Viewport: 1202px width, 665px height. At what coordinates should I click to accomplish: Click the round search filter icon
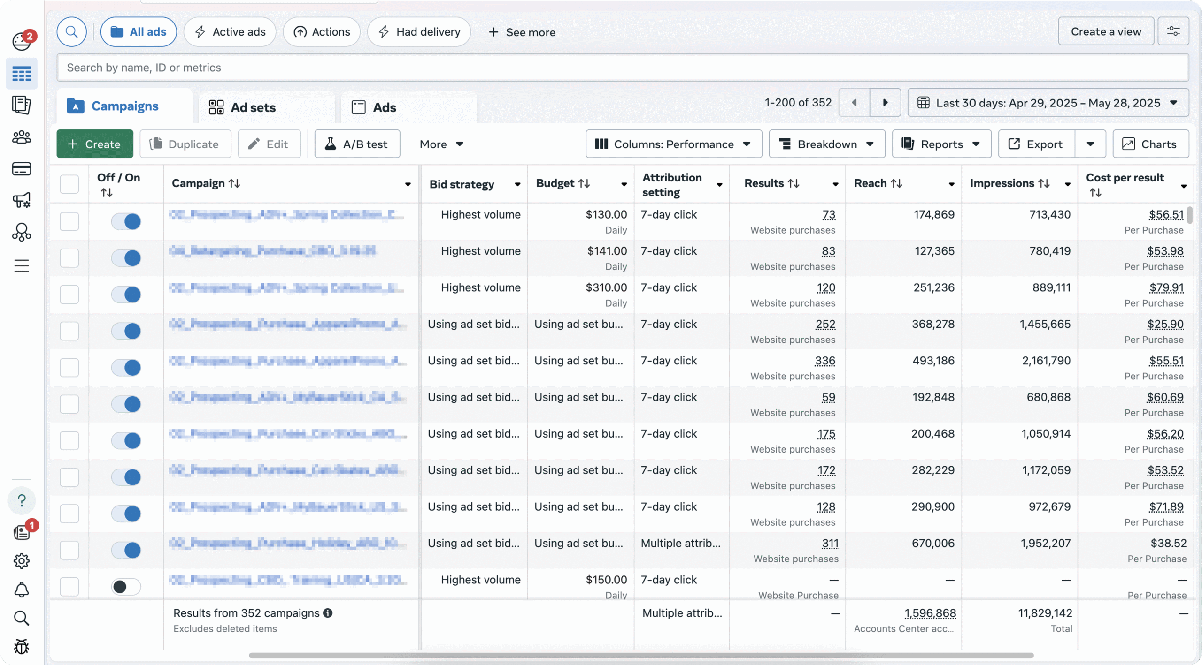72,32
